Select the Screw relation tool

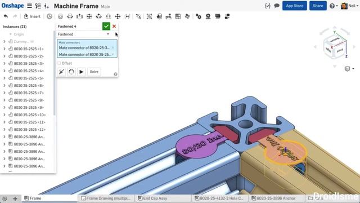pyautogui.click(x=218, y=16)
